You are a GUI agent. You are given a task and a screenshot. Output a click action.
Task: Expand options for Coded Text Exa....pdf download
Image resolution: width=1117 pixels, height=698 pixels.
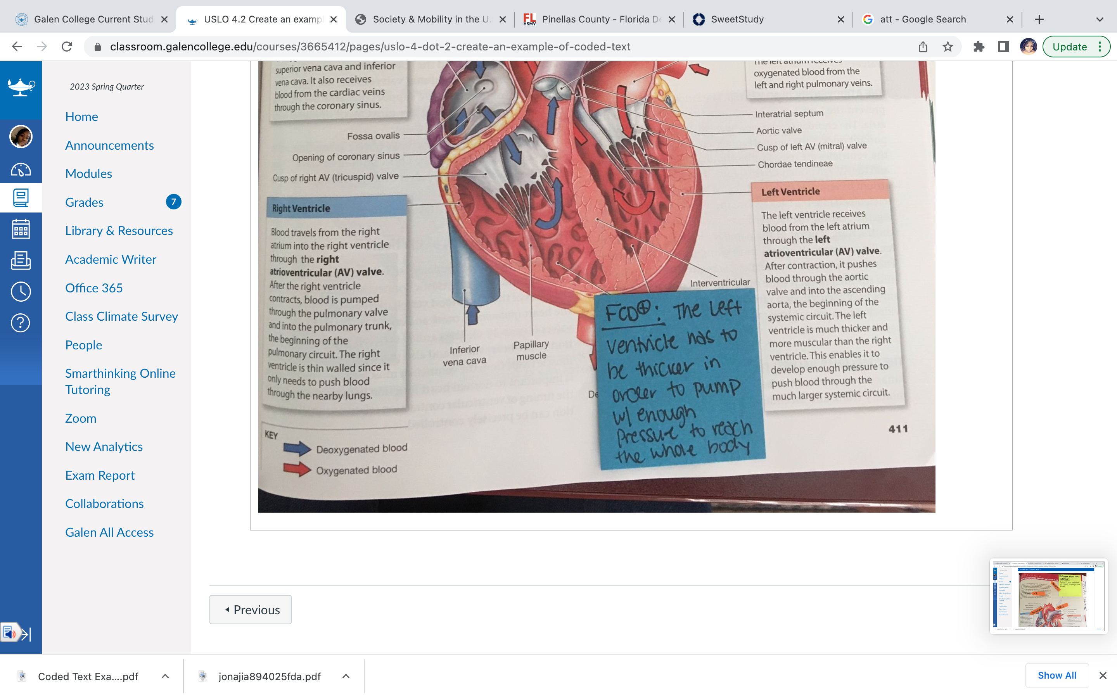point(165,676)
